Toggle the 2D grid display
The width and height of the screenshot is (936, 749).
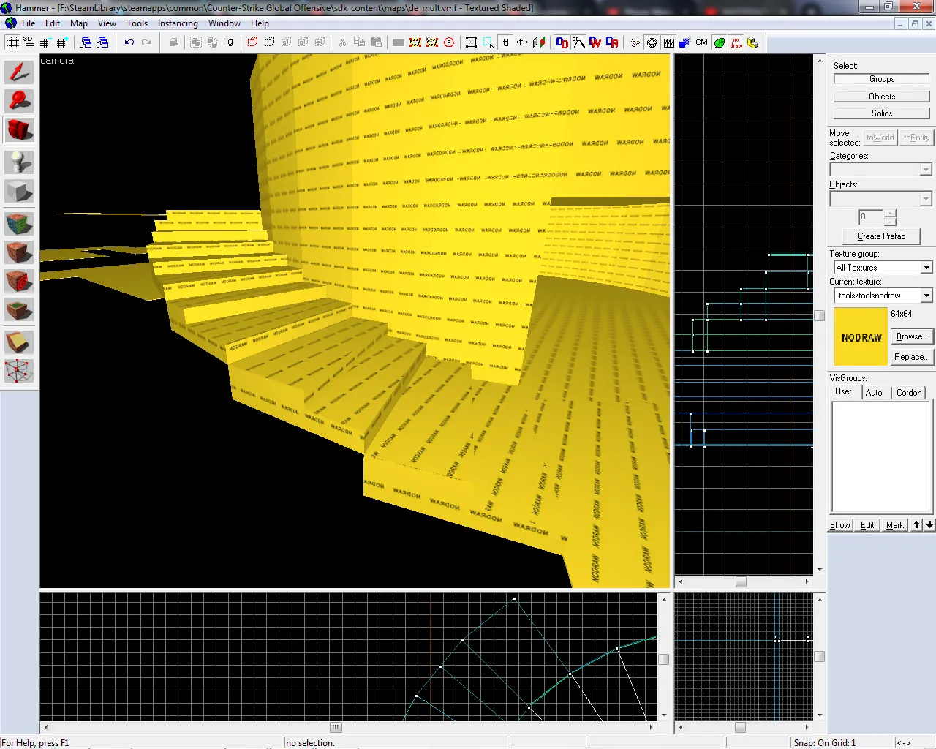[x=13, y=42]
